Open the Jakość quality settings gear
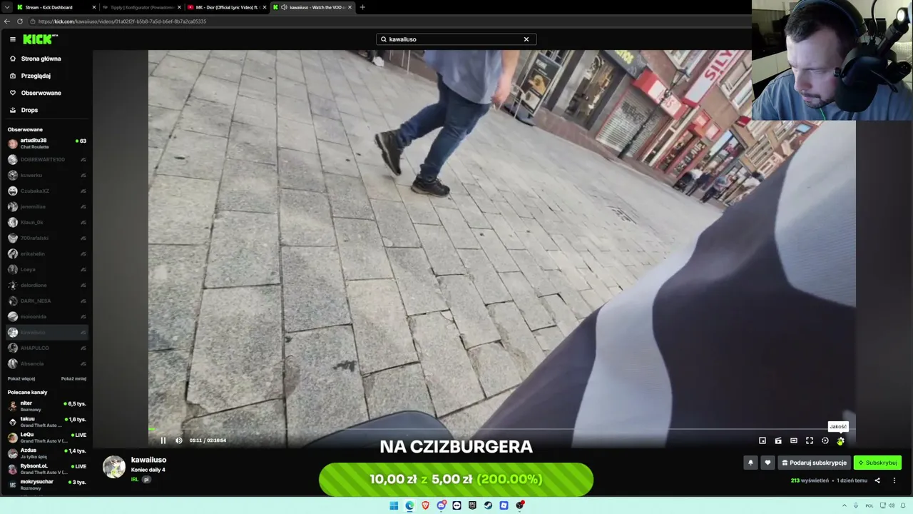The width and height of the screenshot is (913, 514). click(840, 441)
